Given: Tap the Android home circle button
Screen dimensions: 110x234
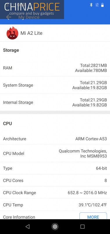Looking at the screenshot, I should click(x=55, y=226).
